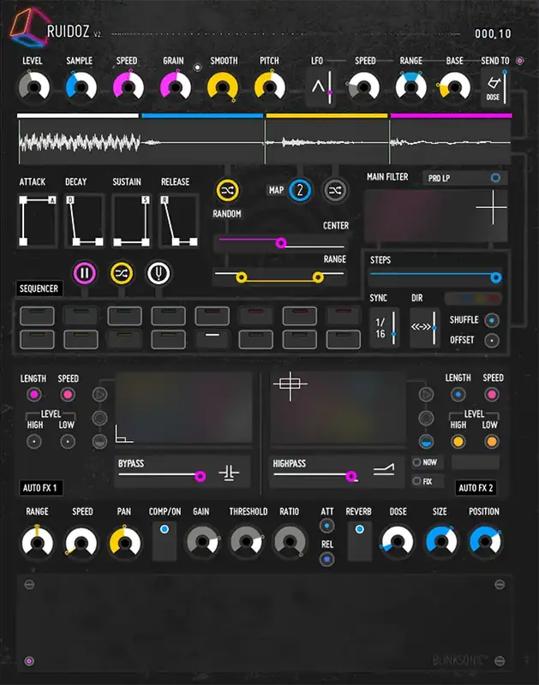Click the yellow sequencer shuffle icon
This screenshot has width=539, height=685.
[121, 273]
